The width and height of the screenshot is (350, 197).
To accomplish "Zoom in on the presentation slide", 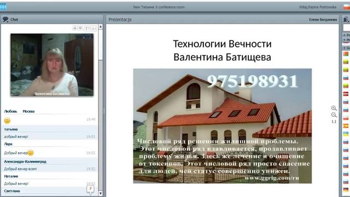I will tap(334, 108).
